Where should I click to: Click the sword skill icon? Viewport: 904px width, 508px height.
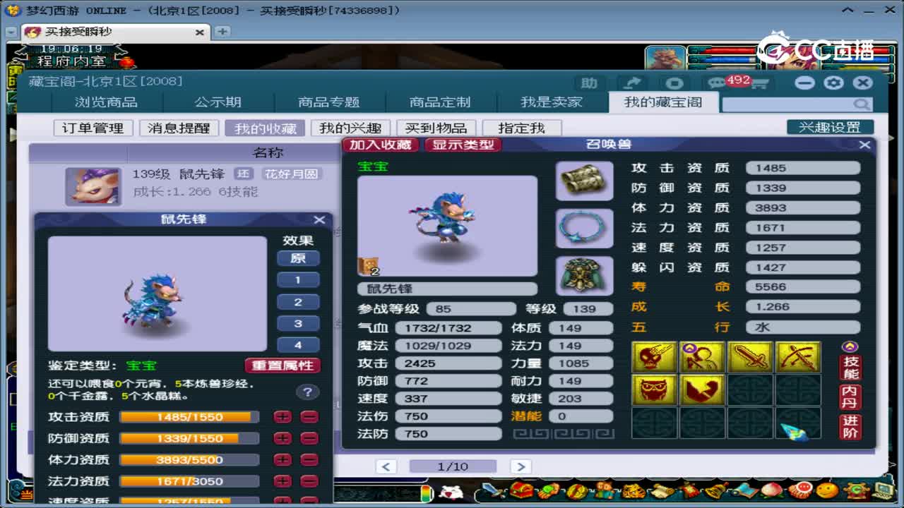(750, 357)
